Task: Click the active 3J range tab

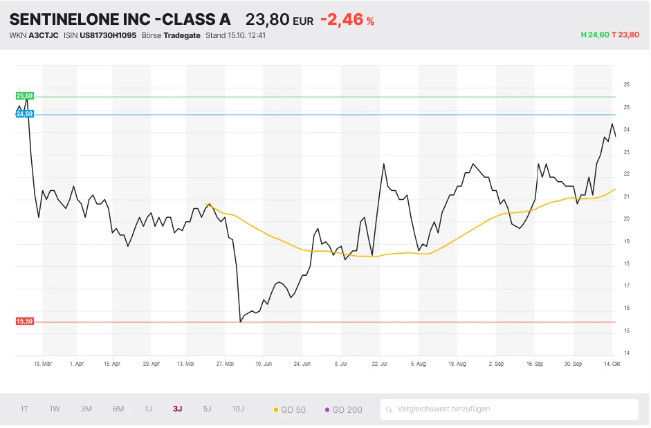Action: point(178,409)
